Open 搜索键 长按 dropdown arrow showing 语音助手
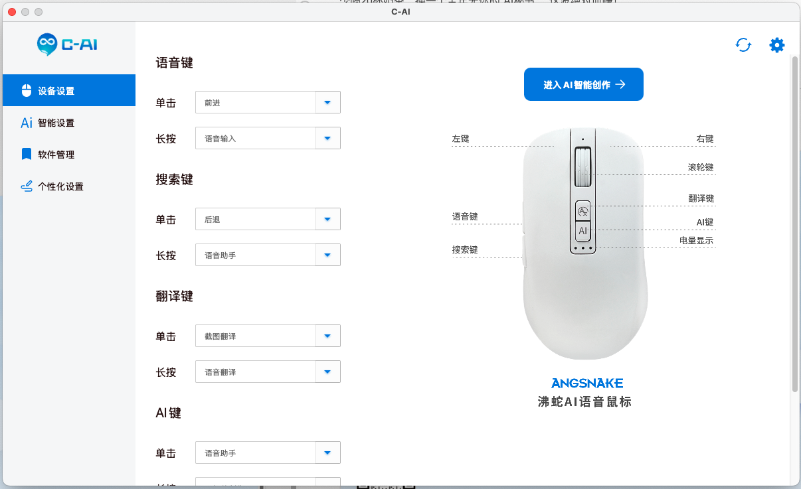The height and width of the screenshot is (489, 801). point(327,255)
